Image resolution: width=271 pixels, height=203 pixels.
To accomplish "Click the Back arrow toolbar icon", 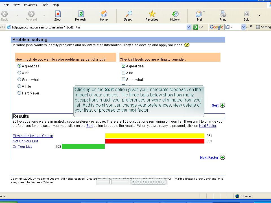I will pyautogui.click(x=5, y=14).
